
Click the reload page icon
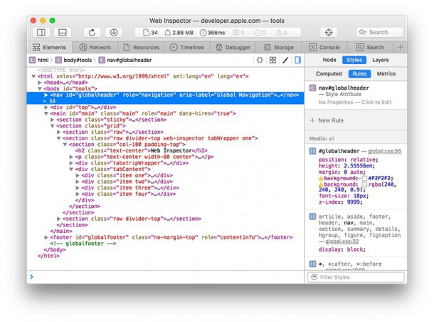pos(92,33)
